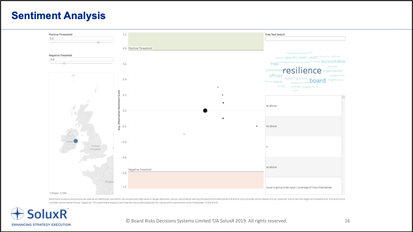Viewport: 413px width, 232px height.
Task: Click 'formally' in the word cloud
Action: [x=325, y=56]
